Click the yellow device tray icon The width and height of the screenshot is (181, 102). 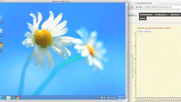[102, 98]
